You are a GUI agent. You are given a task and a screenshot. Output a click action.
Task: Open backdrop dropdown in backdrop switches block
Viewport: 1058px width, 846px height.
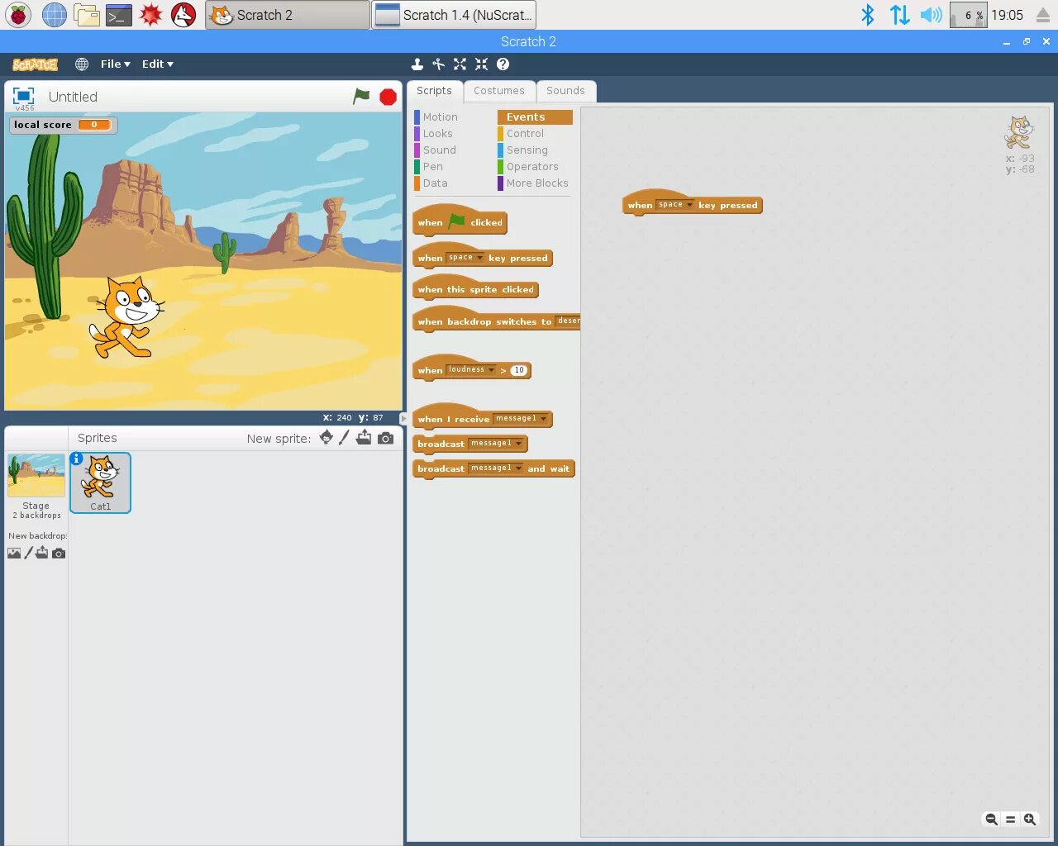(568, 321)
